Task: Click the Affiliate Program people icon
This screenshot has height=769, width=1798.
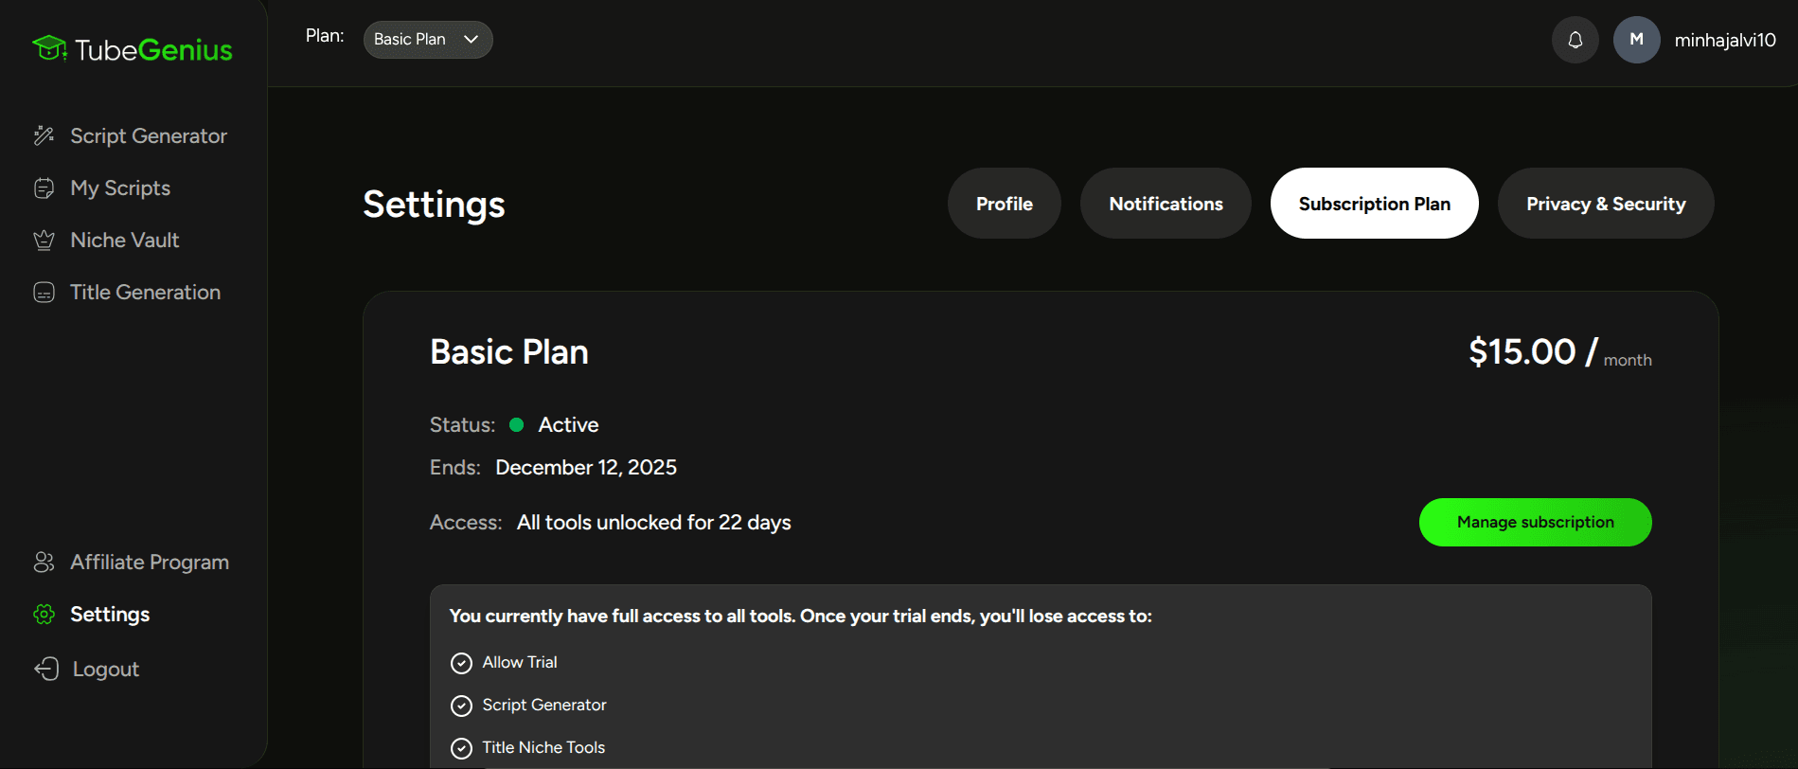Action: tap(44, 563)
